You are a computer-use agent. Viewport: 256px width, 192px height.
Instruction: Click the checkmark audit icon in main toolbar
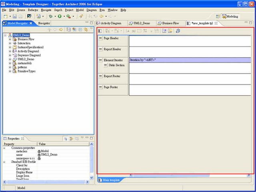[x=29, y=16]
